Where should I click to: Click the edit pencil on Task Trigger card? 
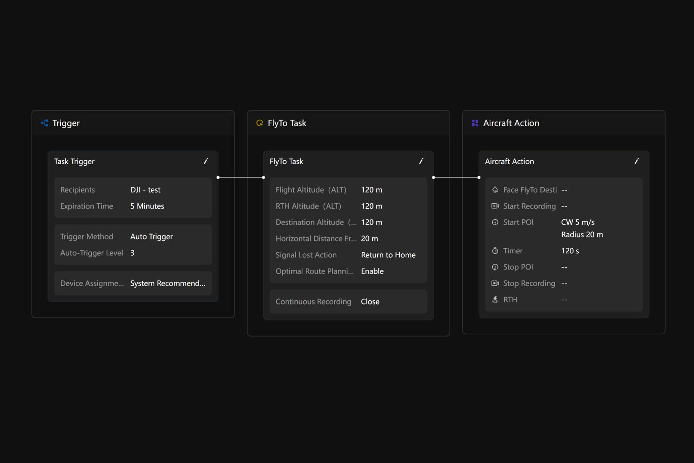click(x=206, y=161)
